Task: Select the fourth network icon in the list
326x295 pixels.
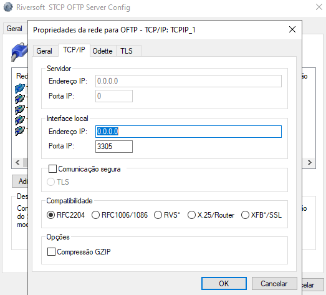Action: [20, 120]
